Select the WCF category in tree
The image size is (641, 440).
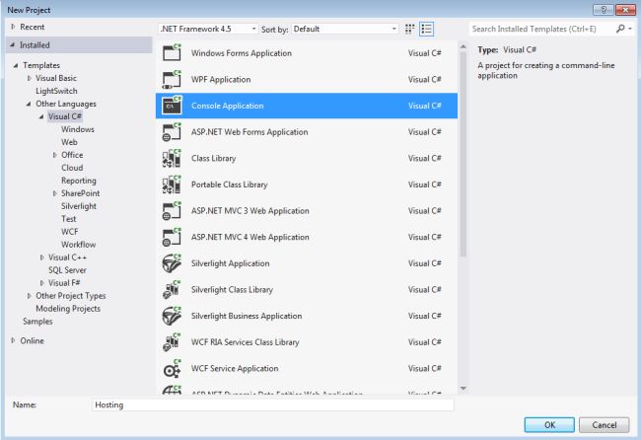69,232
